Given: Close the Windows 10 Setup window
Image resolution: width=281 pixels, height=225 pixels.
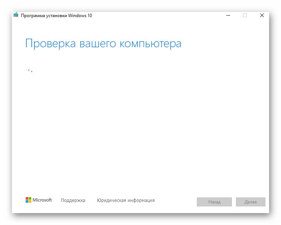Looking at the screenshot, I should click(262, 15).
